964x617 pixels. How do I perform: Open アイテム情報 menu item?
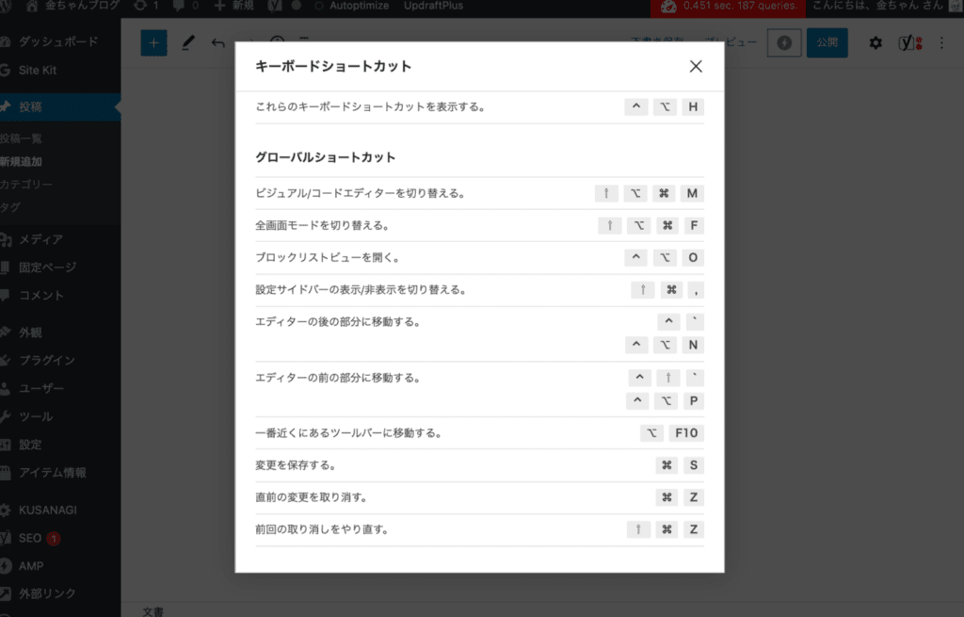[x=53, y=473]
